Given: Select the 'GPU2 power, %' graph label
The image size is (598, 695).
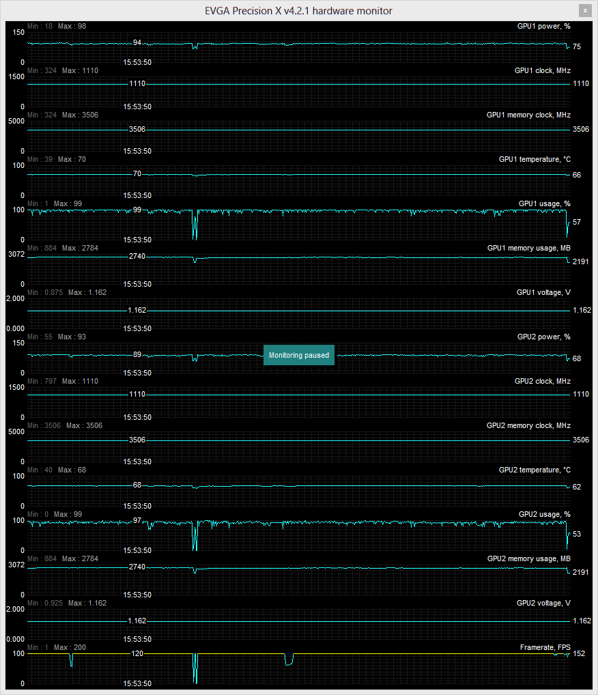Looking at the screenshot, I should tap(543, 337).
